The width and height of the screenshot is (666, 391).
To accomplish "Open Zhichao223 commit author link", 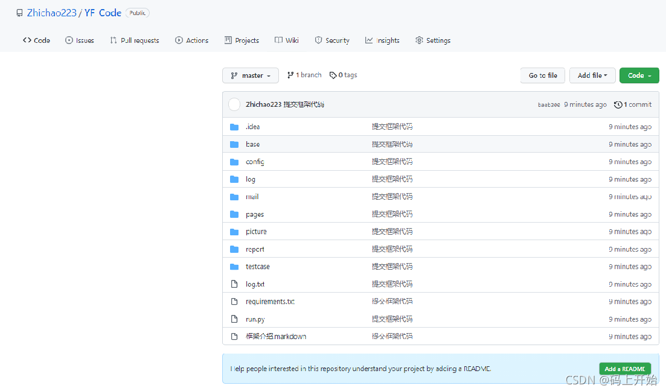I will point(263,104).
